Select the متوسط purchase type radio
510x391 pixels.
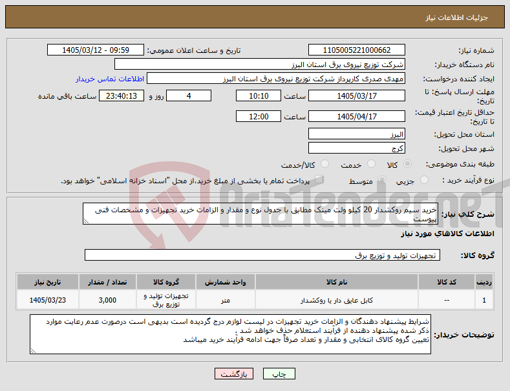click(x=382, y=180)
